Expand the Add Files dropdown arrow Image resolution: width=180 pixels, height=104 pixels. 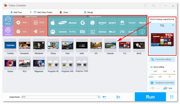[31, 12]
